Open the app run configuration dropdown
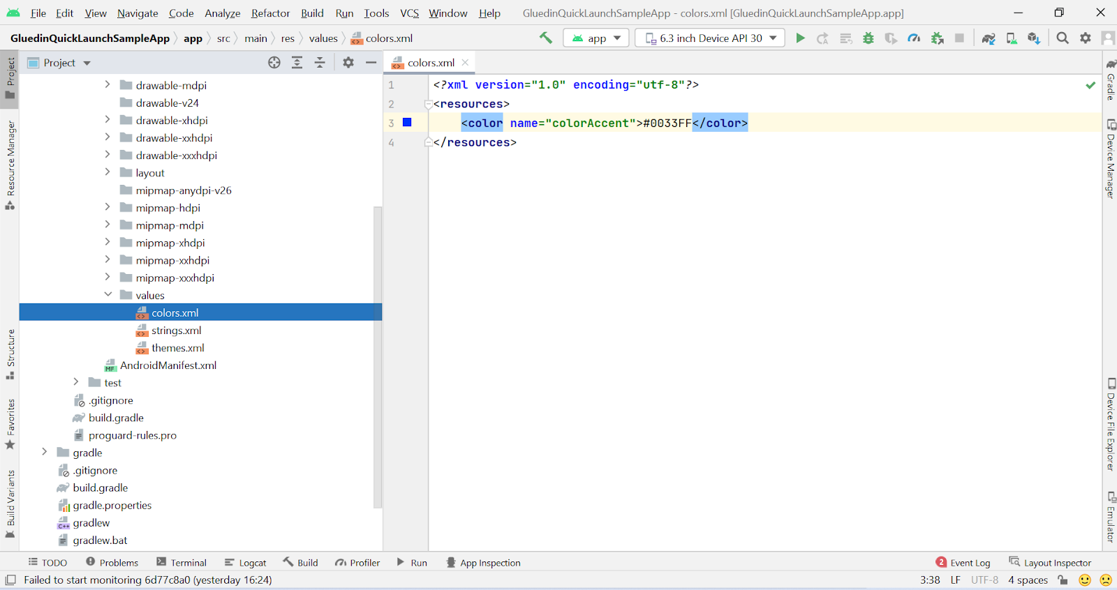This screenshot has height=590, width=1117. coord(596,38)
